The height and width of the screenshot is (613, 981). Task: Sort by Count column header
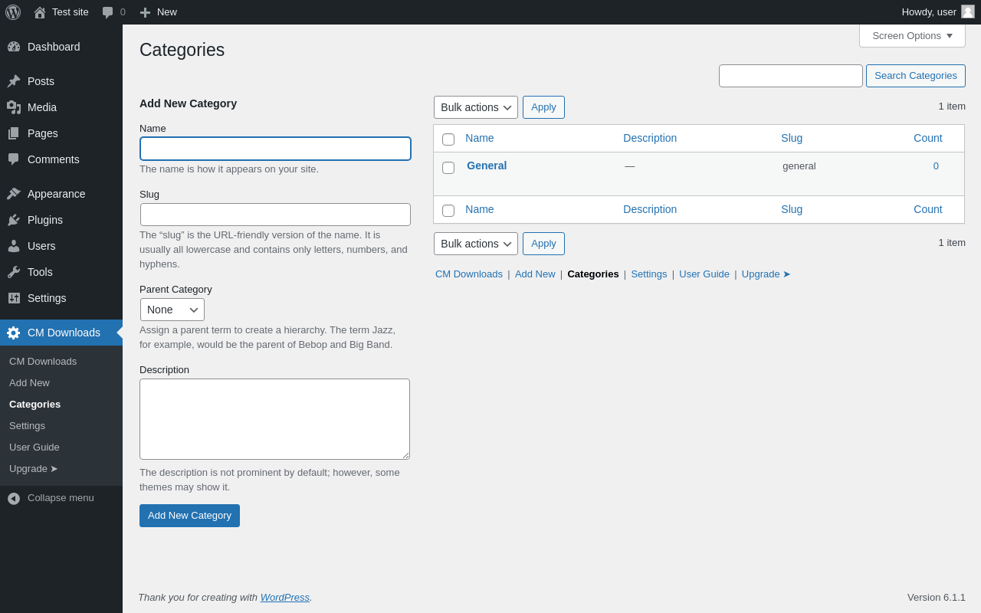[x=928, y=138]
